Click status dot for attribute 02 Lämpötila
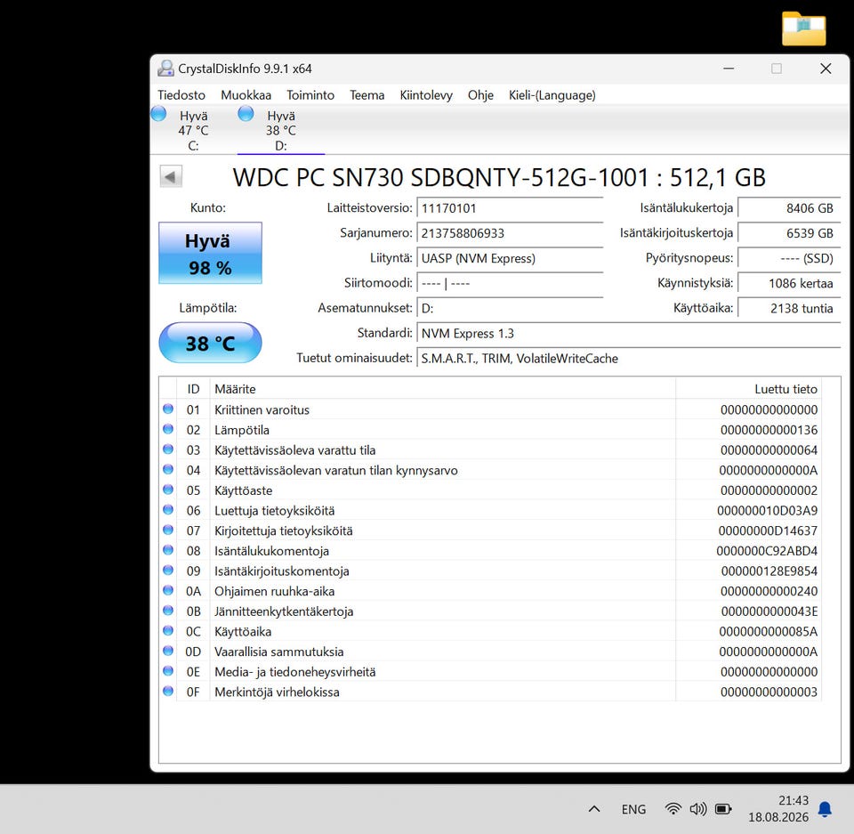854x834 pixels. pos(168,429)
